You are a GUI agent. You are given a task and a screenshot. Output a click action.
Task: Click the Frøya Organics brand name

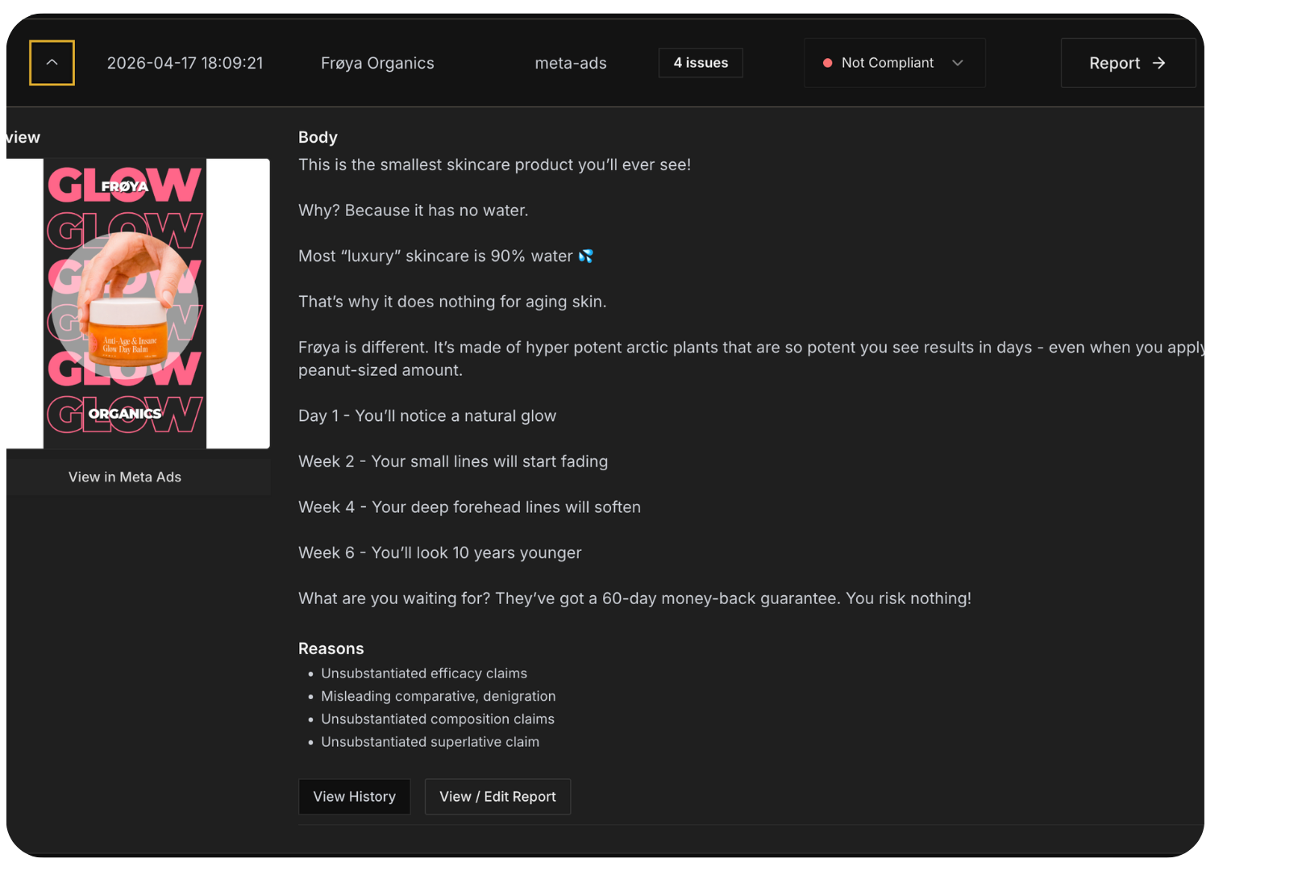pos(377,63)
